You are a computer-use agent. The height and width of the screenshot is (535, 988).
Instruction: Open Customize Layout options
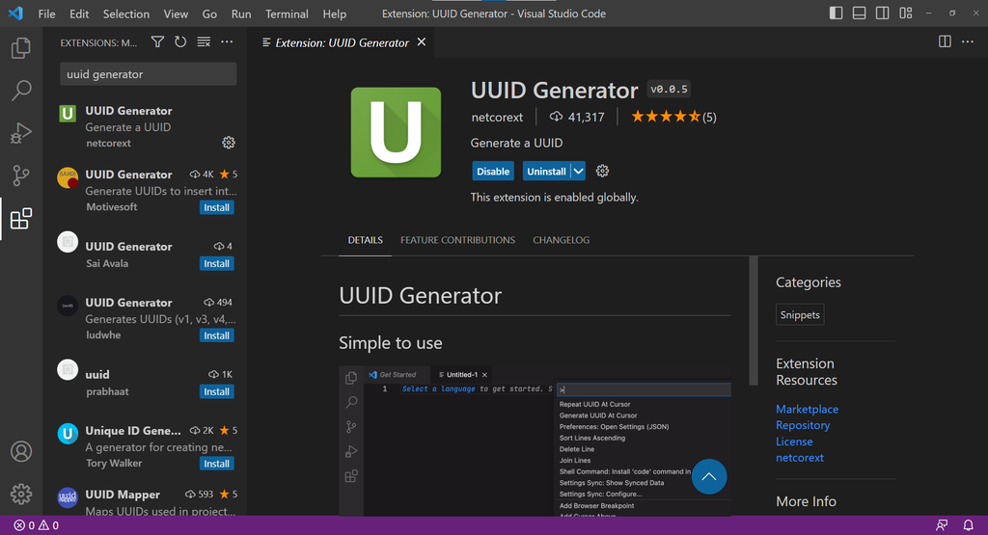point(905,13)
